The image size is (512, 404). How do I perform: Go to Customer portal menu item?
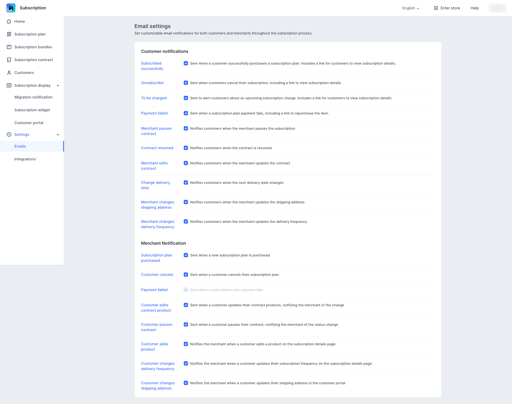click(x=29, y=123)
